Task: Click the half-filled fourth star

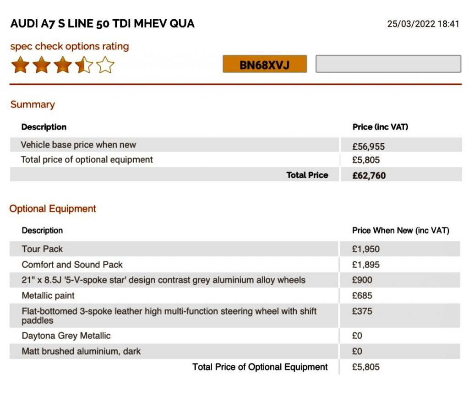Action: [x=84, y=65]
